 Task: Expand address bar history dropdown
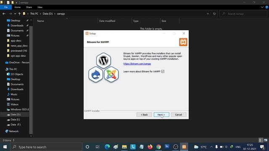pos(208,14)
